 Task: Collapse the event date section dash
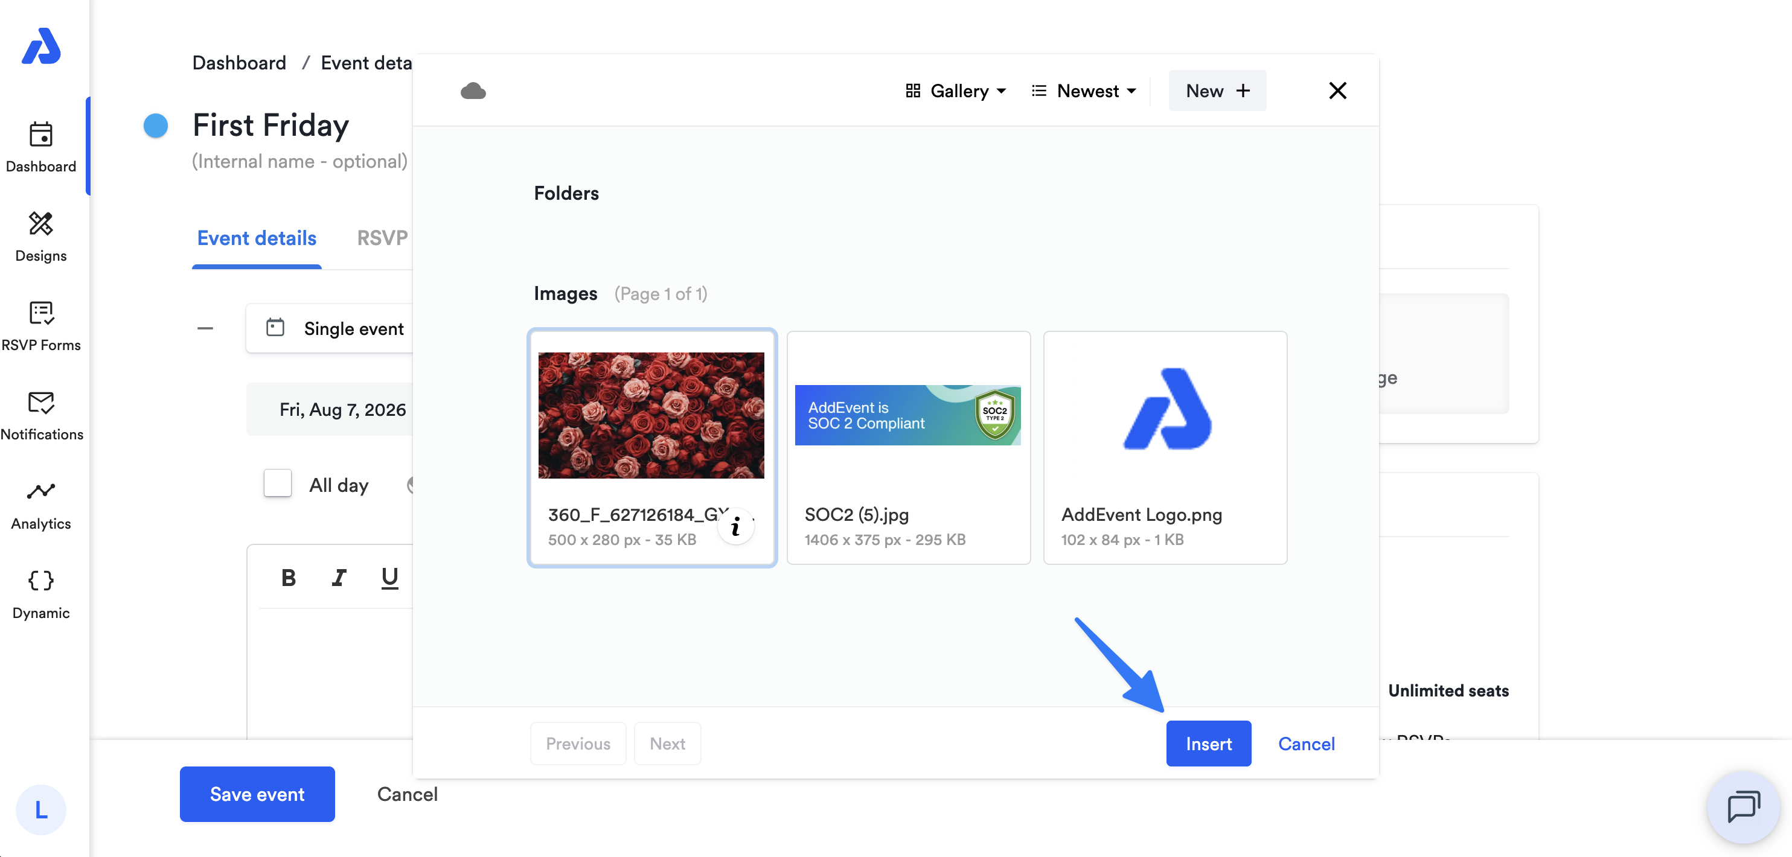click(205, 328)
